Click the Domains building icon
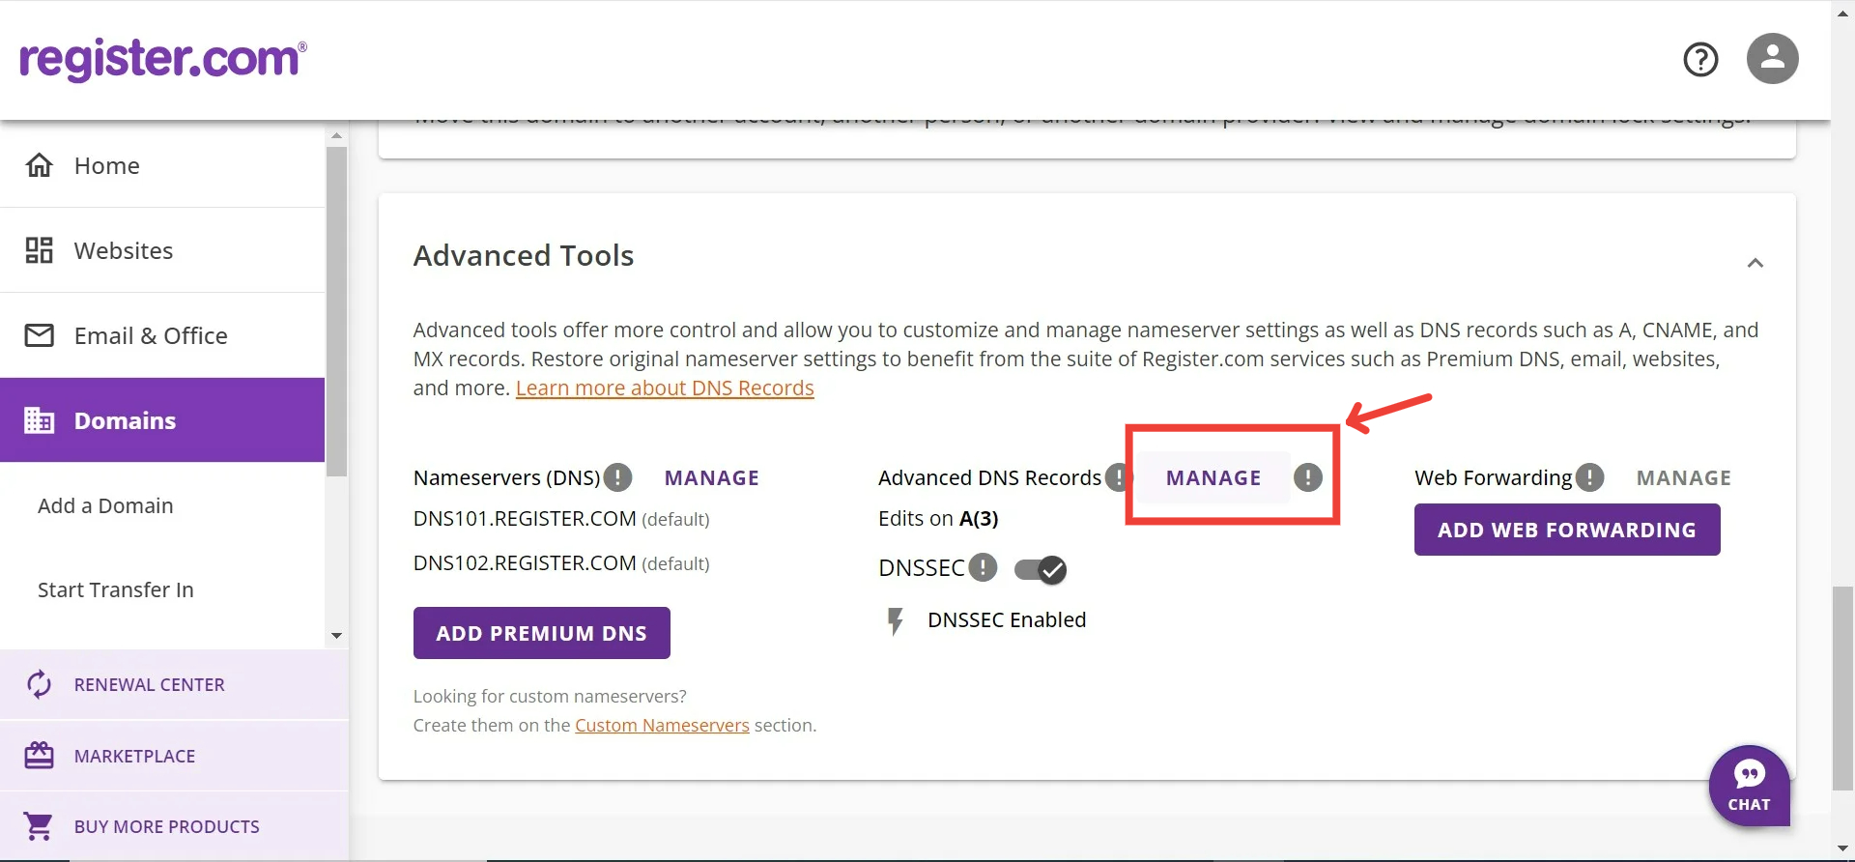Screen dimensions: 1855x862 click(39, 420)
